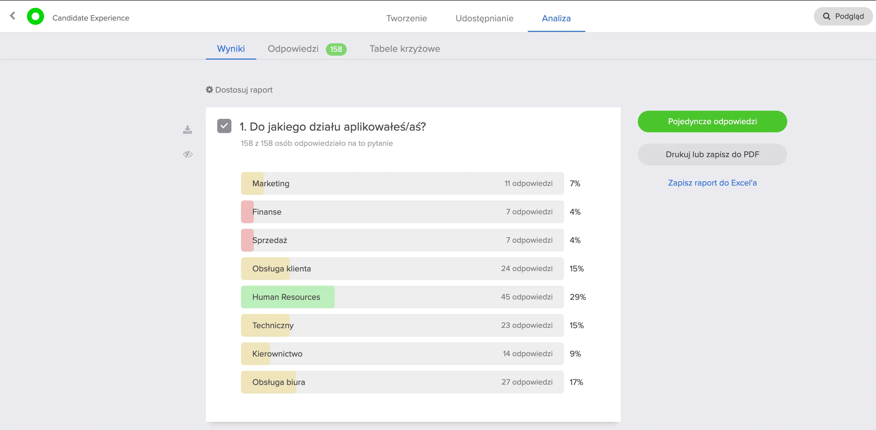Click the 7% percentage value
The width and height of the screenshot is (876, 430).
tap(575, 183)
